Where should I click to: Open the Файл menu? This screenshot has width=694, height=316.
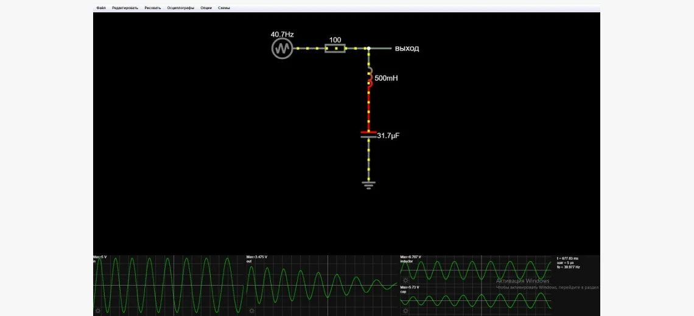101,8
